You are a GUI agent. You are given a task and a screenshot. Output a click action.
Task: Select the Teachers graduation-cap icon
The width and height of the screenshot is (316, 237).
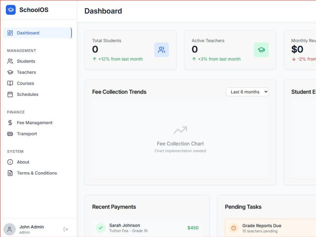[x=10, y=72]
